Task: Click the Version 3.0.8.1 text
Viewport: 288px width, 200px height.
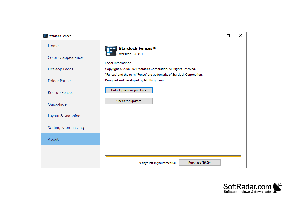Action: point(131,54)
